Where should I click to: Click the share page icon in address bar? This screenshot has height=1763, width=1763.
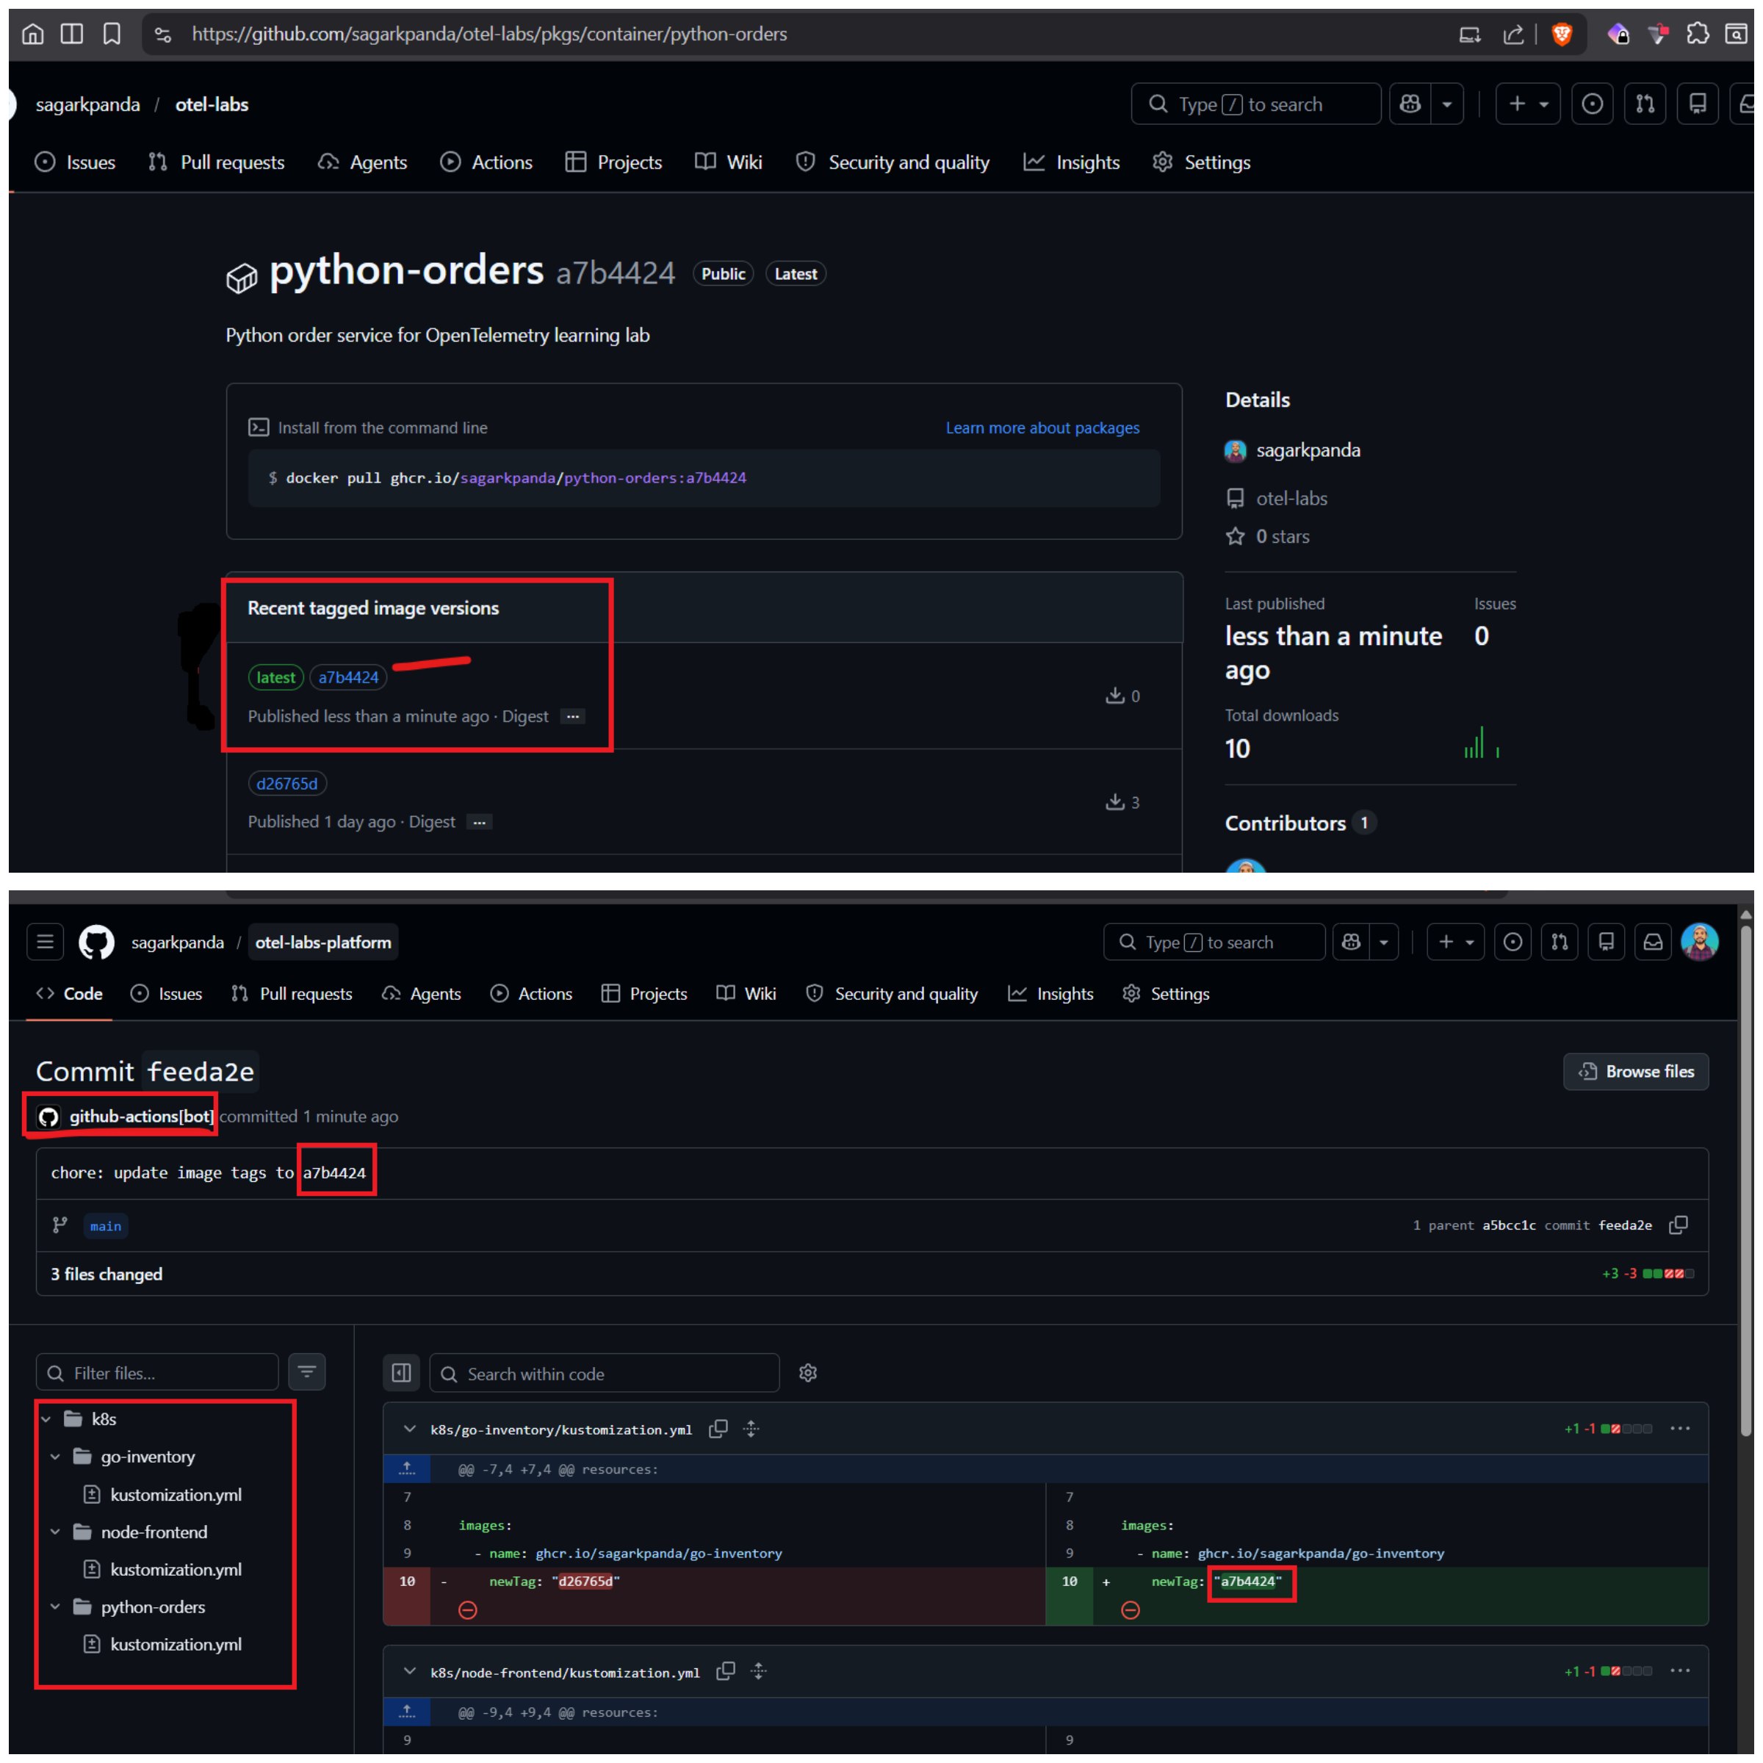[1513, 35]
